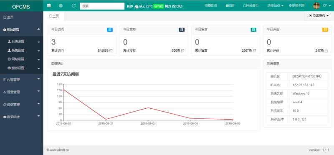The image size is (334, 155).
Task: Expand 模板设置 submenu item
Action: [x=22, y=68]
